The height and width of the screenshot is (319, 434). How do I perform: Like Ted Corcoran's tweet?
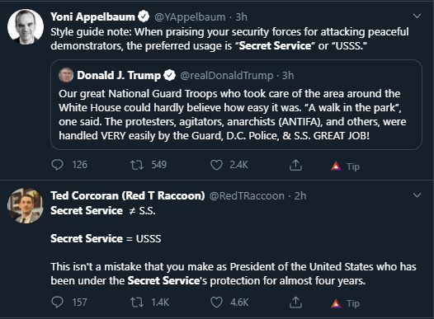216,303
